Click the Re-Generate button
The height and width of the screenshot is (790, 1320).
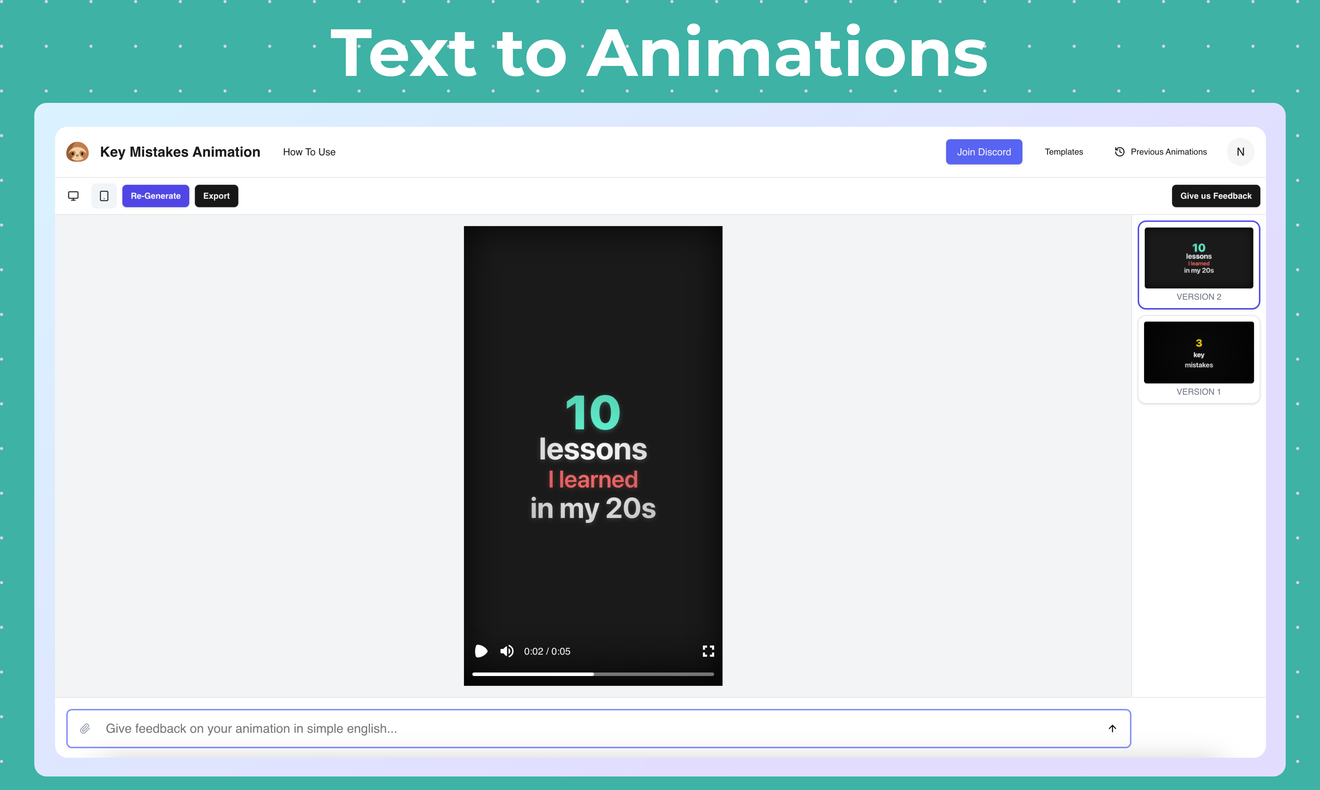click(x=156, y=196)
